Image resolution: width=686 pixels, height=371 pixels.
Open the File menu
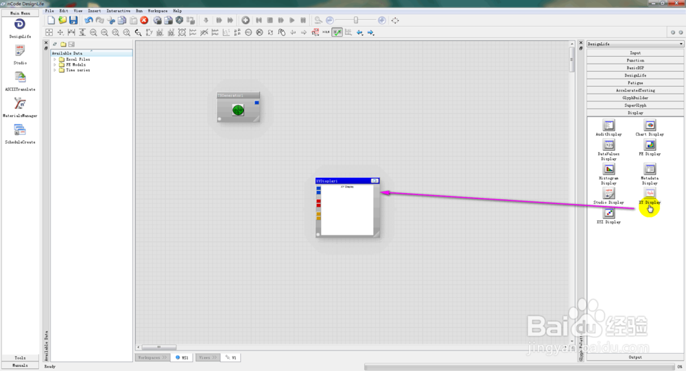click(x=49, y=11)
